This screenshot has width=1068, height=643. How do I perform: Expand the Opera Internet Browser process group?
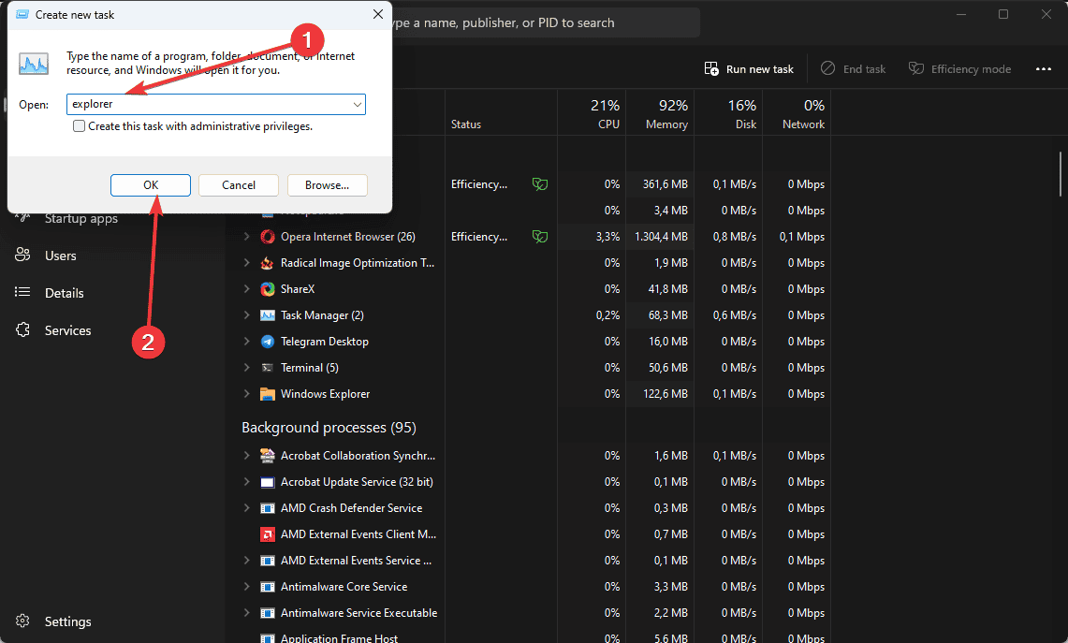point(246,237)
